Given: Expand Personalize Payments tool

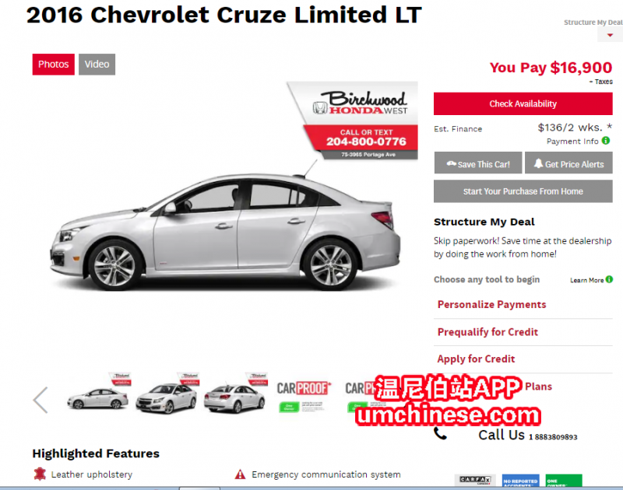Looking at the screenshot, I should point(491,304).
